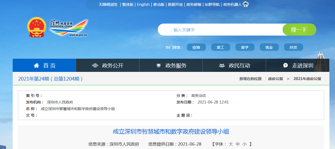Click 您现在的位置 breadcrumb label
The width and height of the screenshot is (335, 149).
coord(251,79)
